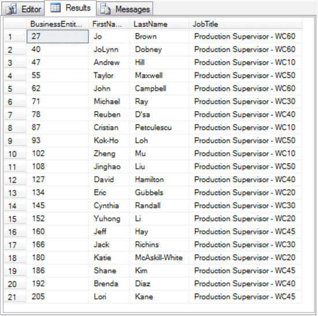The height and width of the screenshot is (316, 318).
Task: Click the Editor tab icon
Action: click(11, 9)
